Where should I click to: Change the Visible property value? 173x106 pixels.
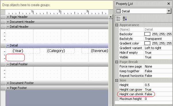(x=158, y=57)
